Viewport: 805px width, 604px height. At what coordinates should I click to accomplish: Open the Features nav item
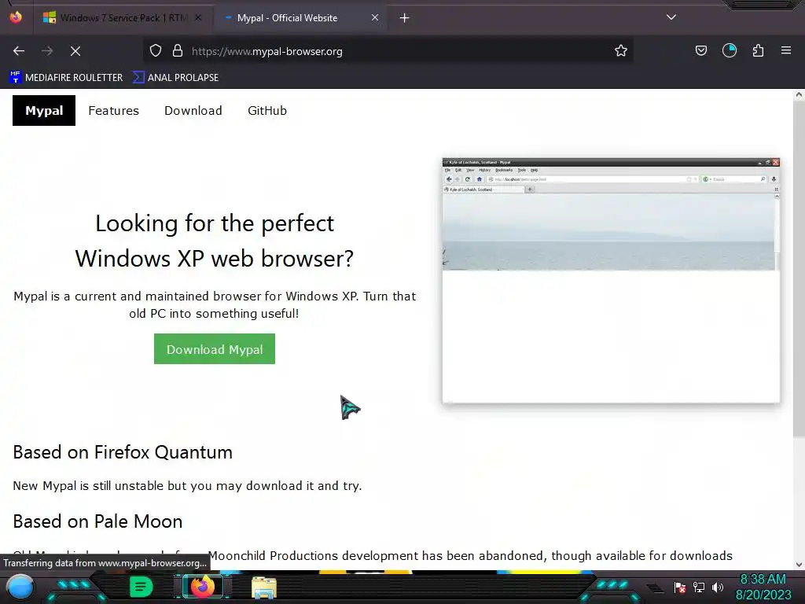pos(113,110)
